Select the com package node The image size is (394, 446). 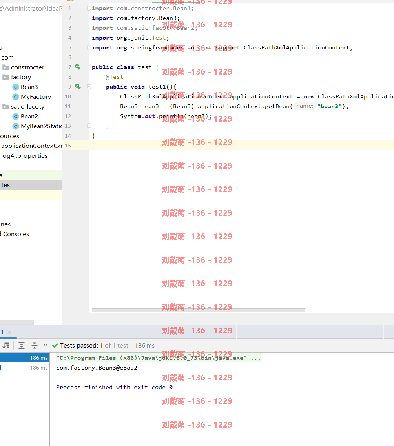(7, 58)
